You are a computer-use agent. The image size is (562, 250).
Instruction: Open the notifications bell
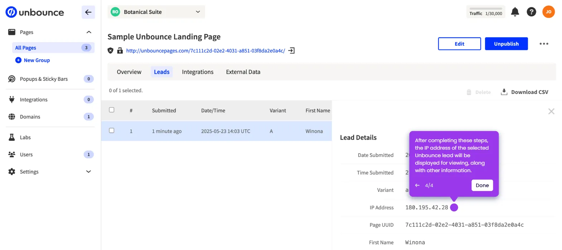click(515, 12)
